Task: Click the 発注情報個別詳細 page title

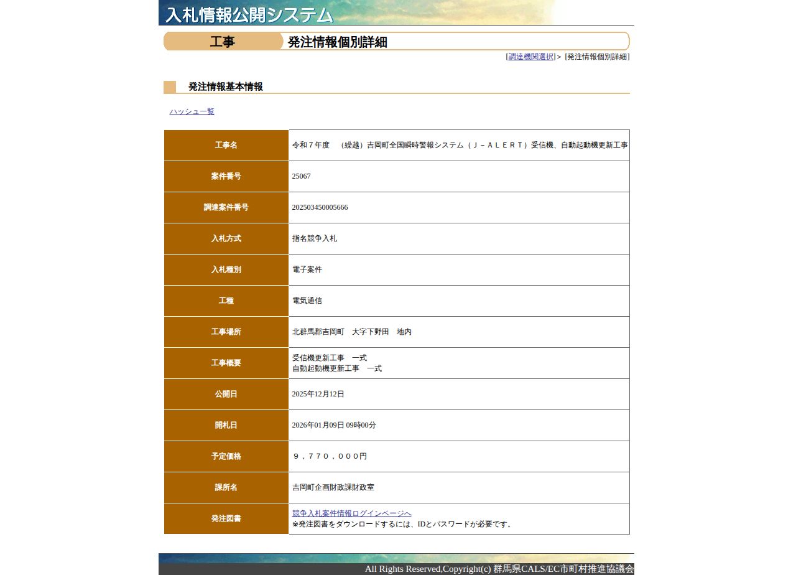Action: [x=337, y=42]
